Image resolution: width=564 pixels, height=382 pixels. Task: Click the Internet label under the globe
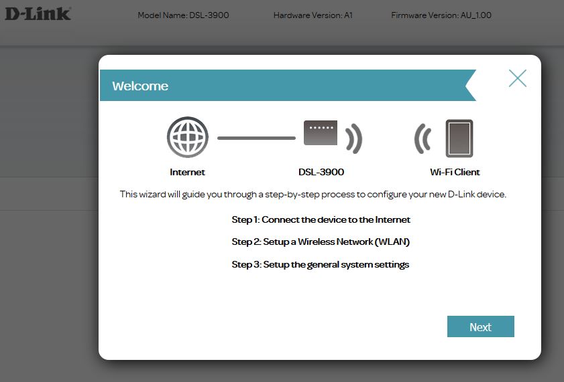point(187,172)
